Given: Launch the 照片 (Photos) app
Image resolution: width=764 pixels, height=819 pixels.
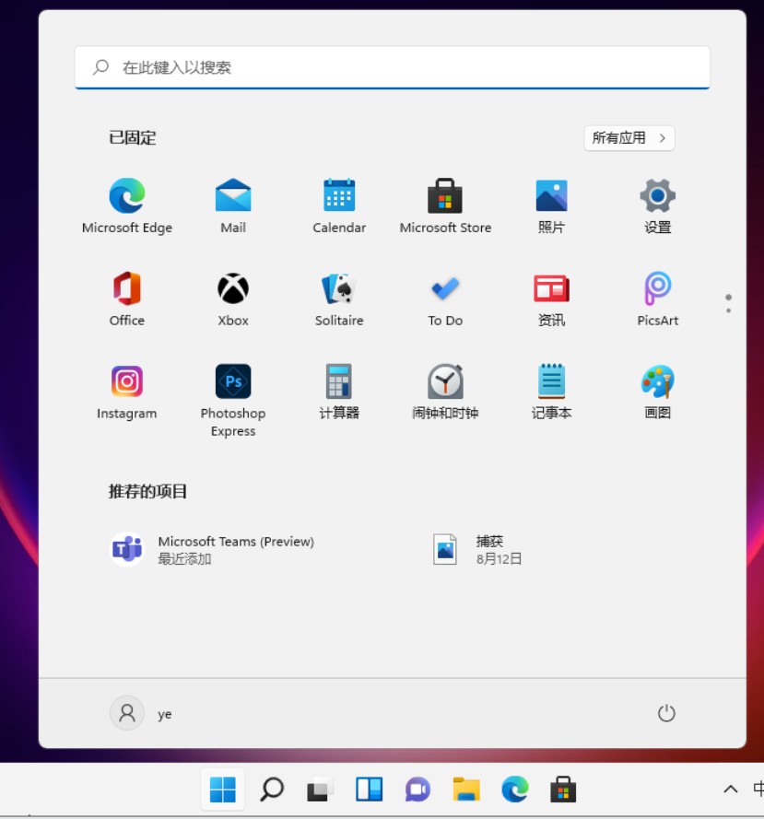Looking at the screenshot, I should [550, 196].
